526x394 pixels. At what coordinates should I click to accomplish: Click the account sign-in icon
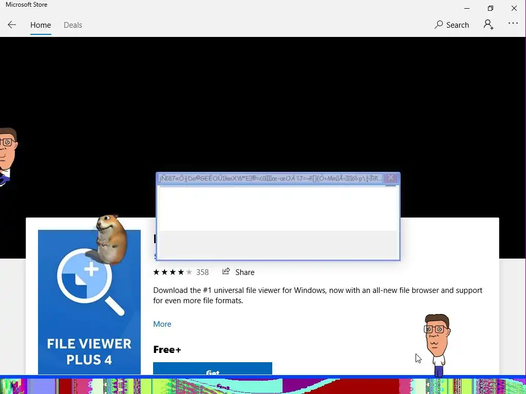489,25
